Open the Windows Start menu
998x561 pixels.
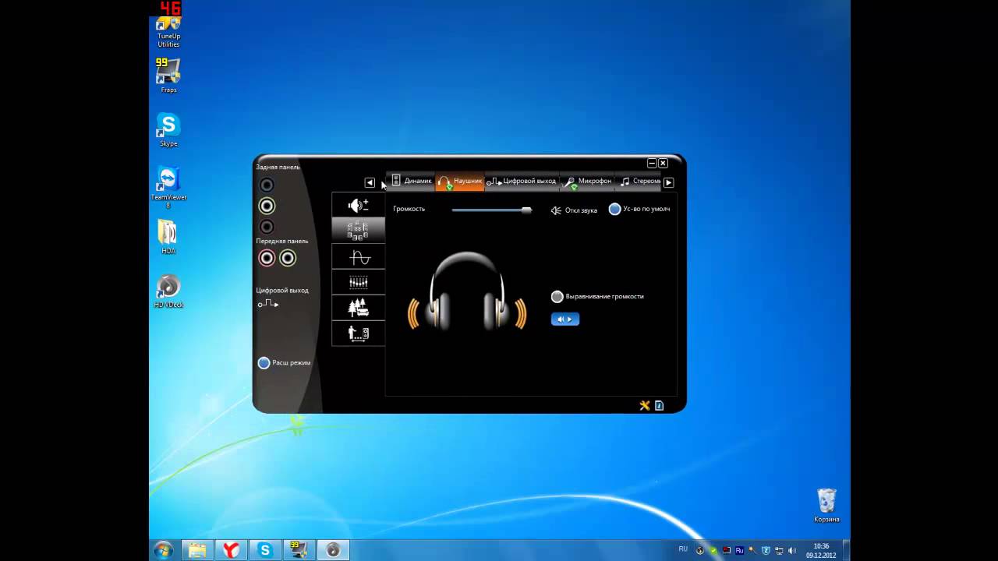click(164, 550)
